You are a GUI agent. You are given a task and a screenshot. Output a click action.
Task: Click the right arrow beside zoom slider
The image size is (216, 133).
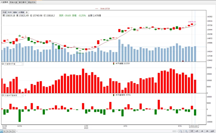(177, 131)
